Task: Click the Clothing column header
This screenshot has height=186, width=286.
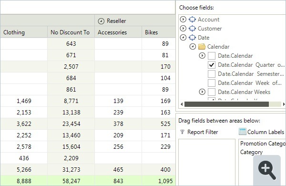Action: [24, 32]
